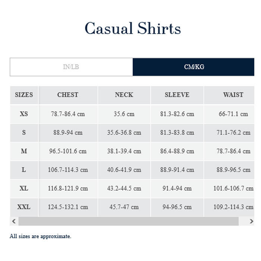Click the XL sleeve value 91.4-94 cm

pos(177,188)
